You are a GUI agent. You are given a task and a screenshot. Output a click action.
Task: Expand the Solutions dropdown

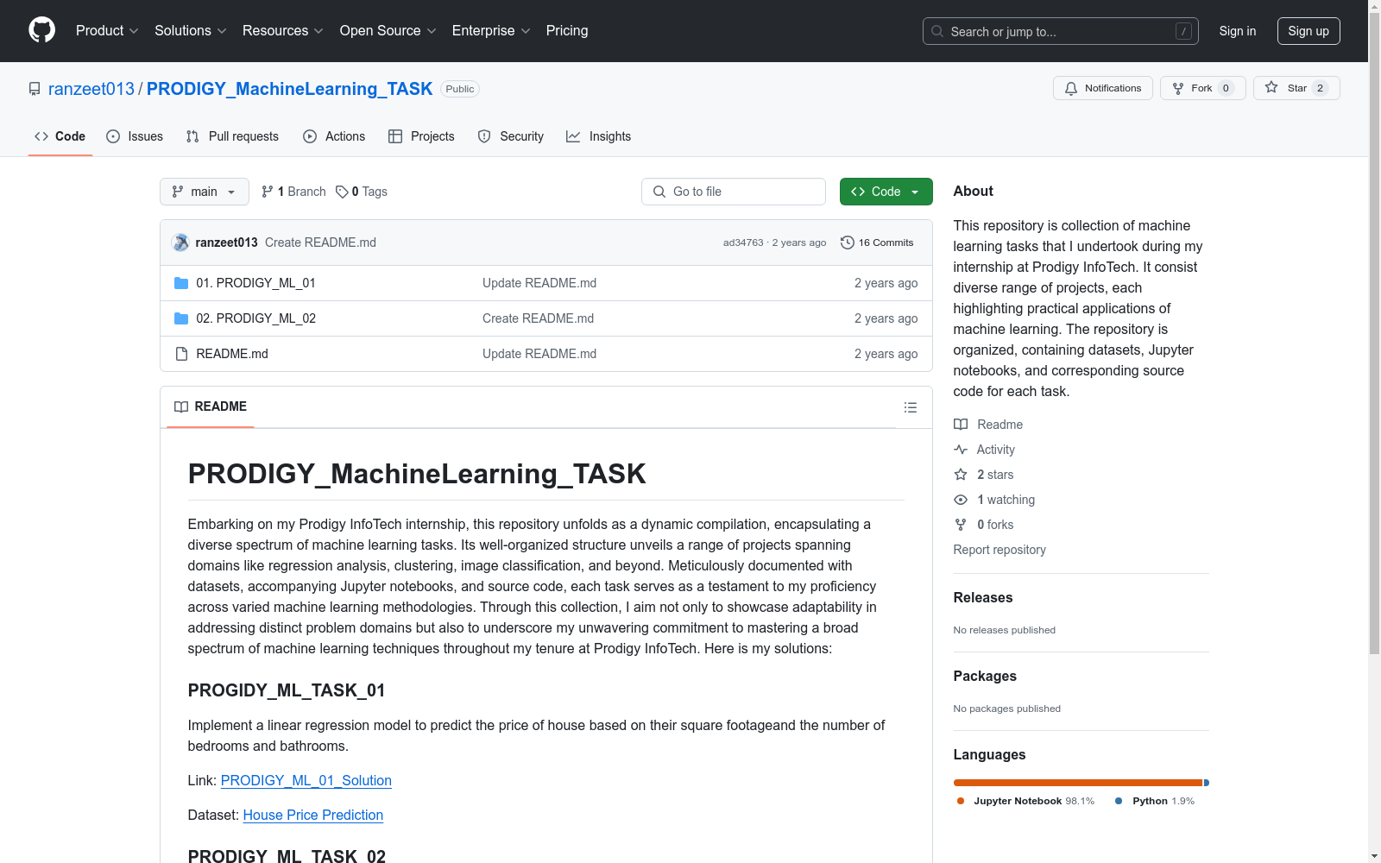(190, 30)
